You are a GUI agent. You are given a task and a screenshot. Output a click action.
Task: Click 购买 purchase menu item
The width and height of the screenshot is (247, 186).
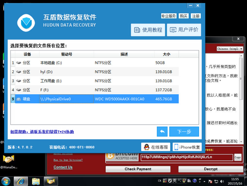click(x=184, y=16)
